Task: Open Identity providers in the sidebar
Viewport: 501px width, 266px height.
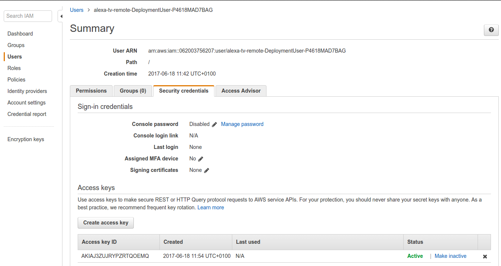Action: point(27,91)
